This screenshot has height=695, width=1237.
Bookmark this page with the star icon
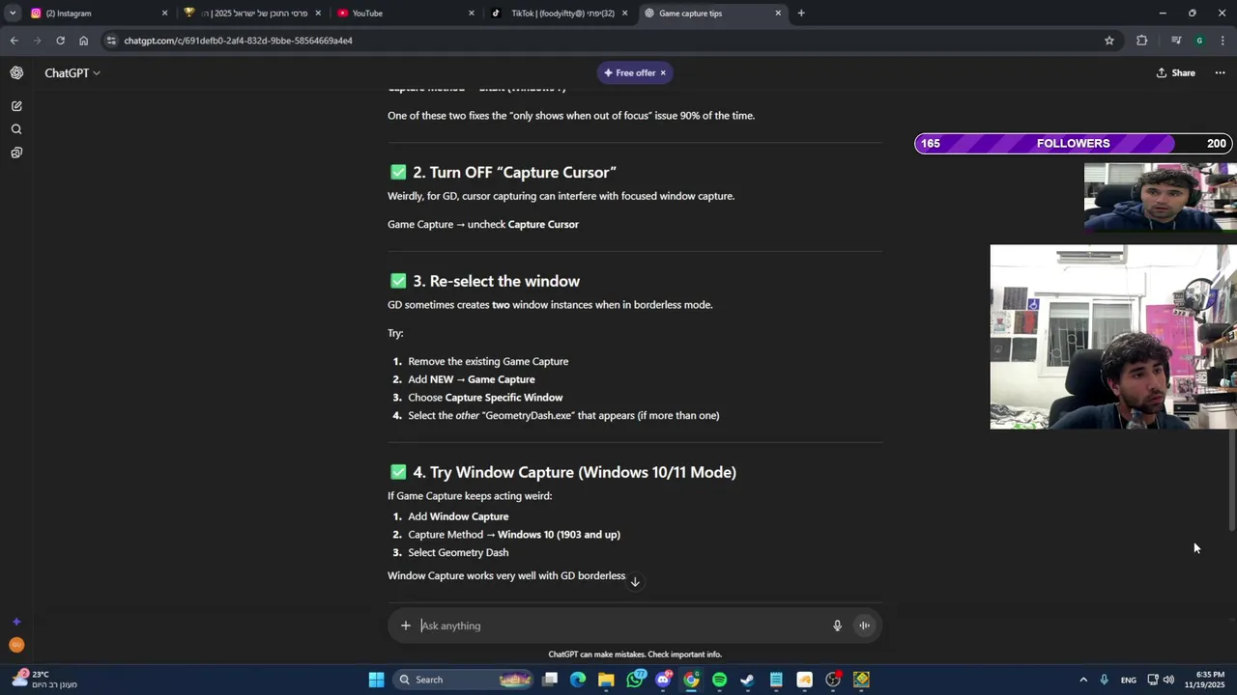(x=1109, y=41)
